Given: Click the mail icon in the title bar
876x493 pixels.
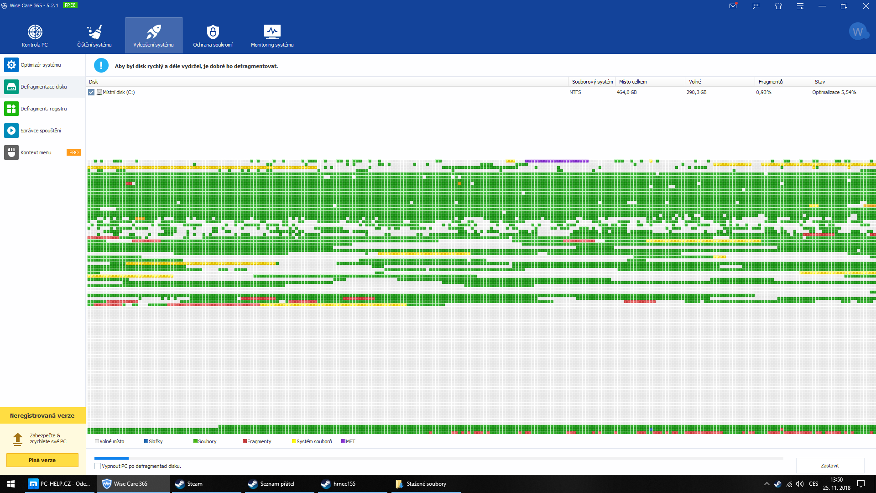Looking at the screenshot, I should pos(733,6).
